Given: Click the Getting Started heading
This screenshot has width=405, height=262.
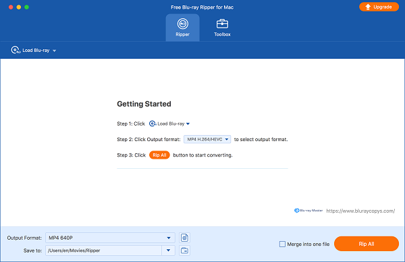Looking at the screenshot, I should pos(144,104).
